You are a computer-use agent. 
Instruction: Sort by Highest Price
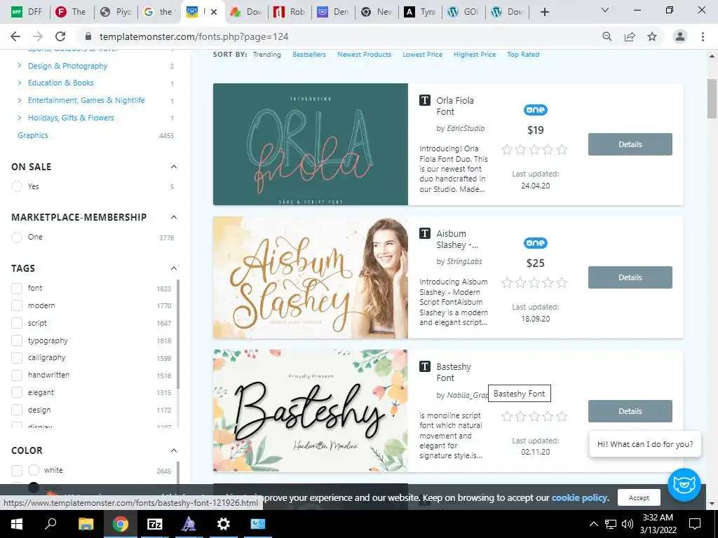pos(475,55)
